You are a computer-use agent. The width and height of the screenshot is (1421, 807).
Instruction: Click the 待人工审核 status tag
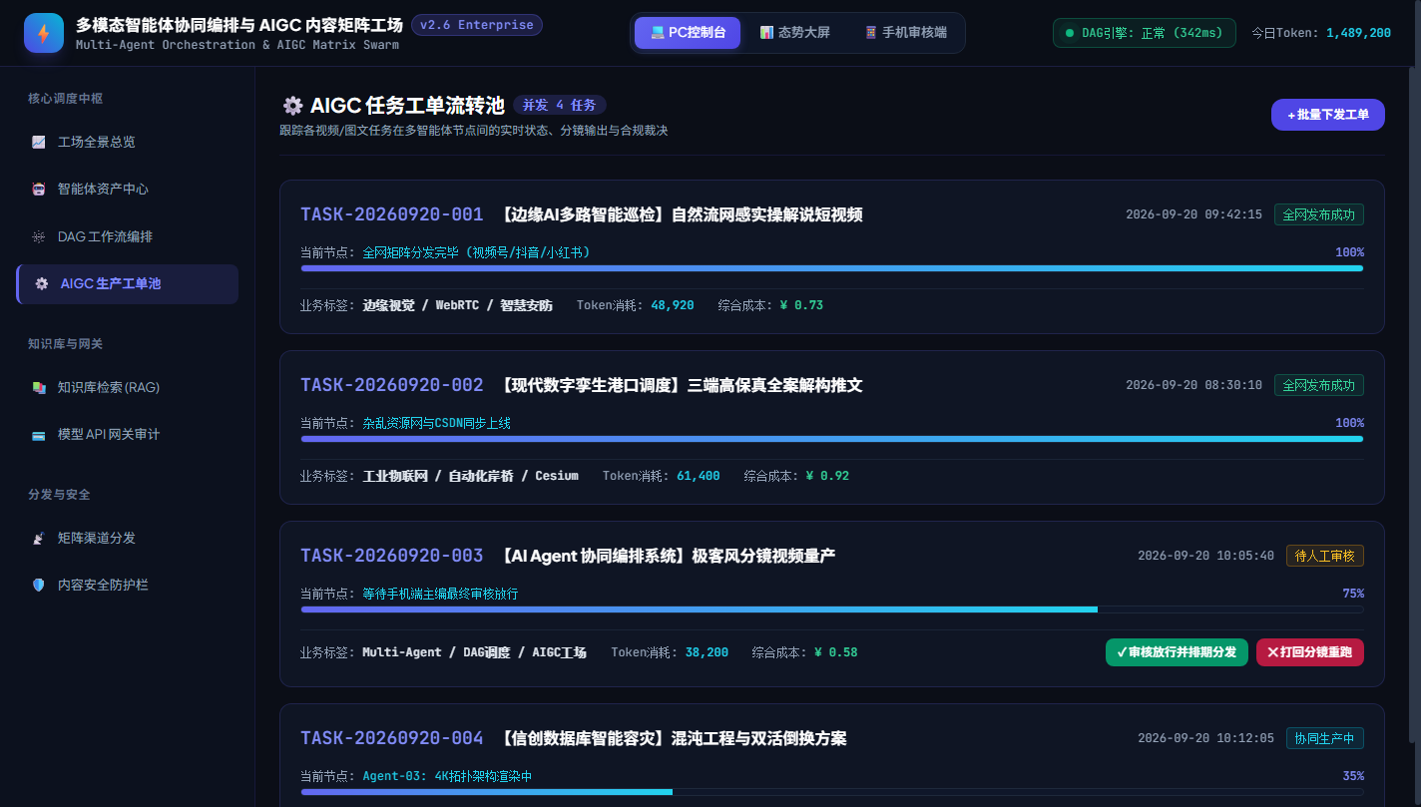[x=1325, y=556]
